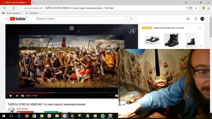Open the Tyler Durden channel name
The height and width of the screenshot is (119, 212).
[23, 109]
